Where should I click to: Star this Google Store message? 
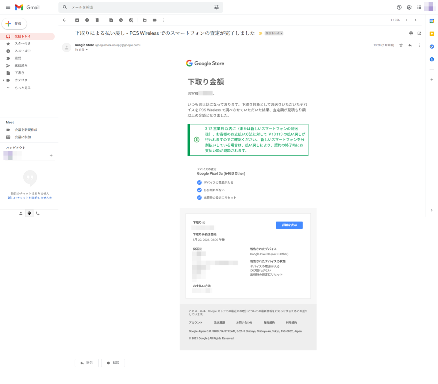(401, 45)
